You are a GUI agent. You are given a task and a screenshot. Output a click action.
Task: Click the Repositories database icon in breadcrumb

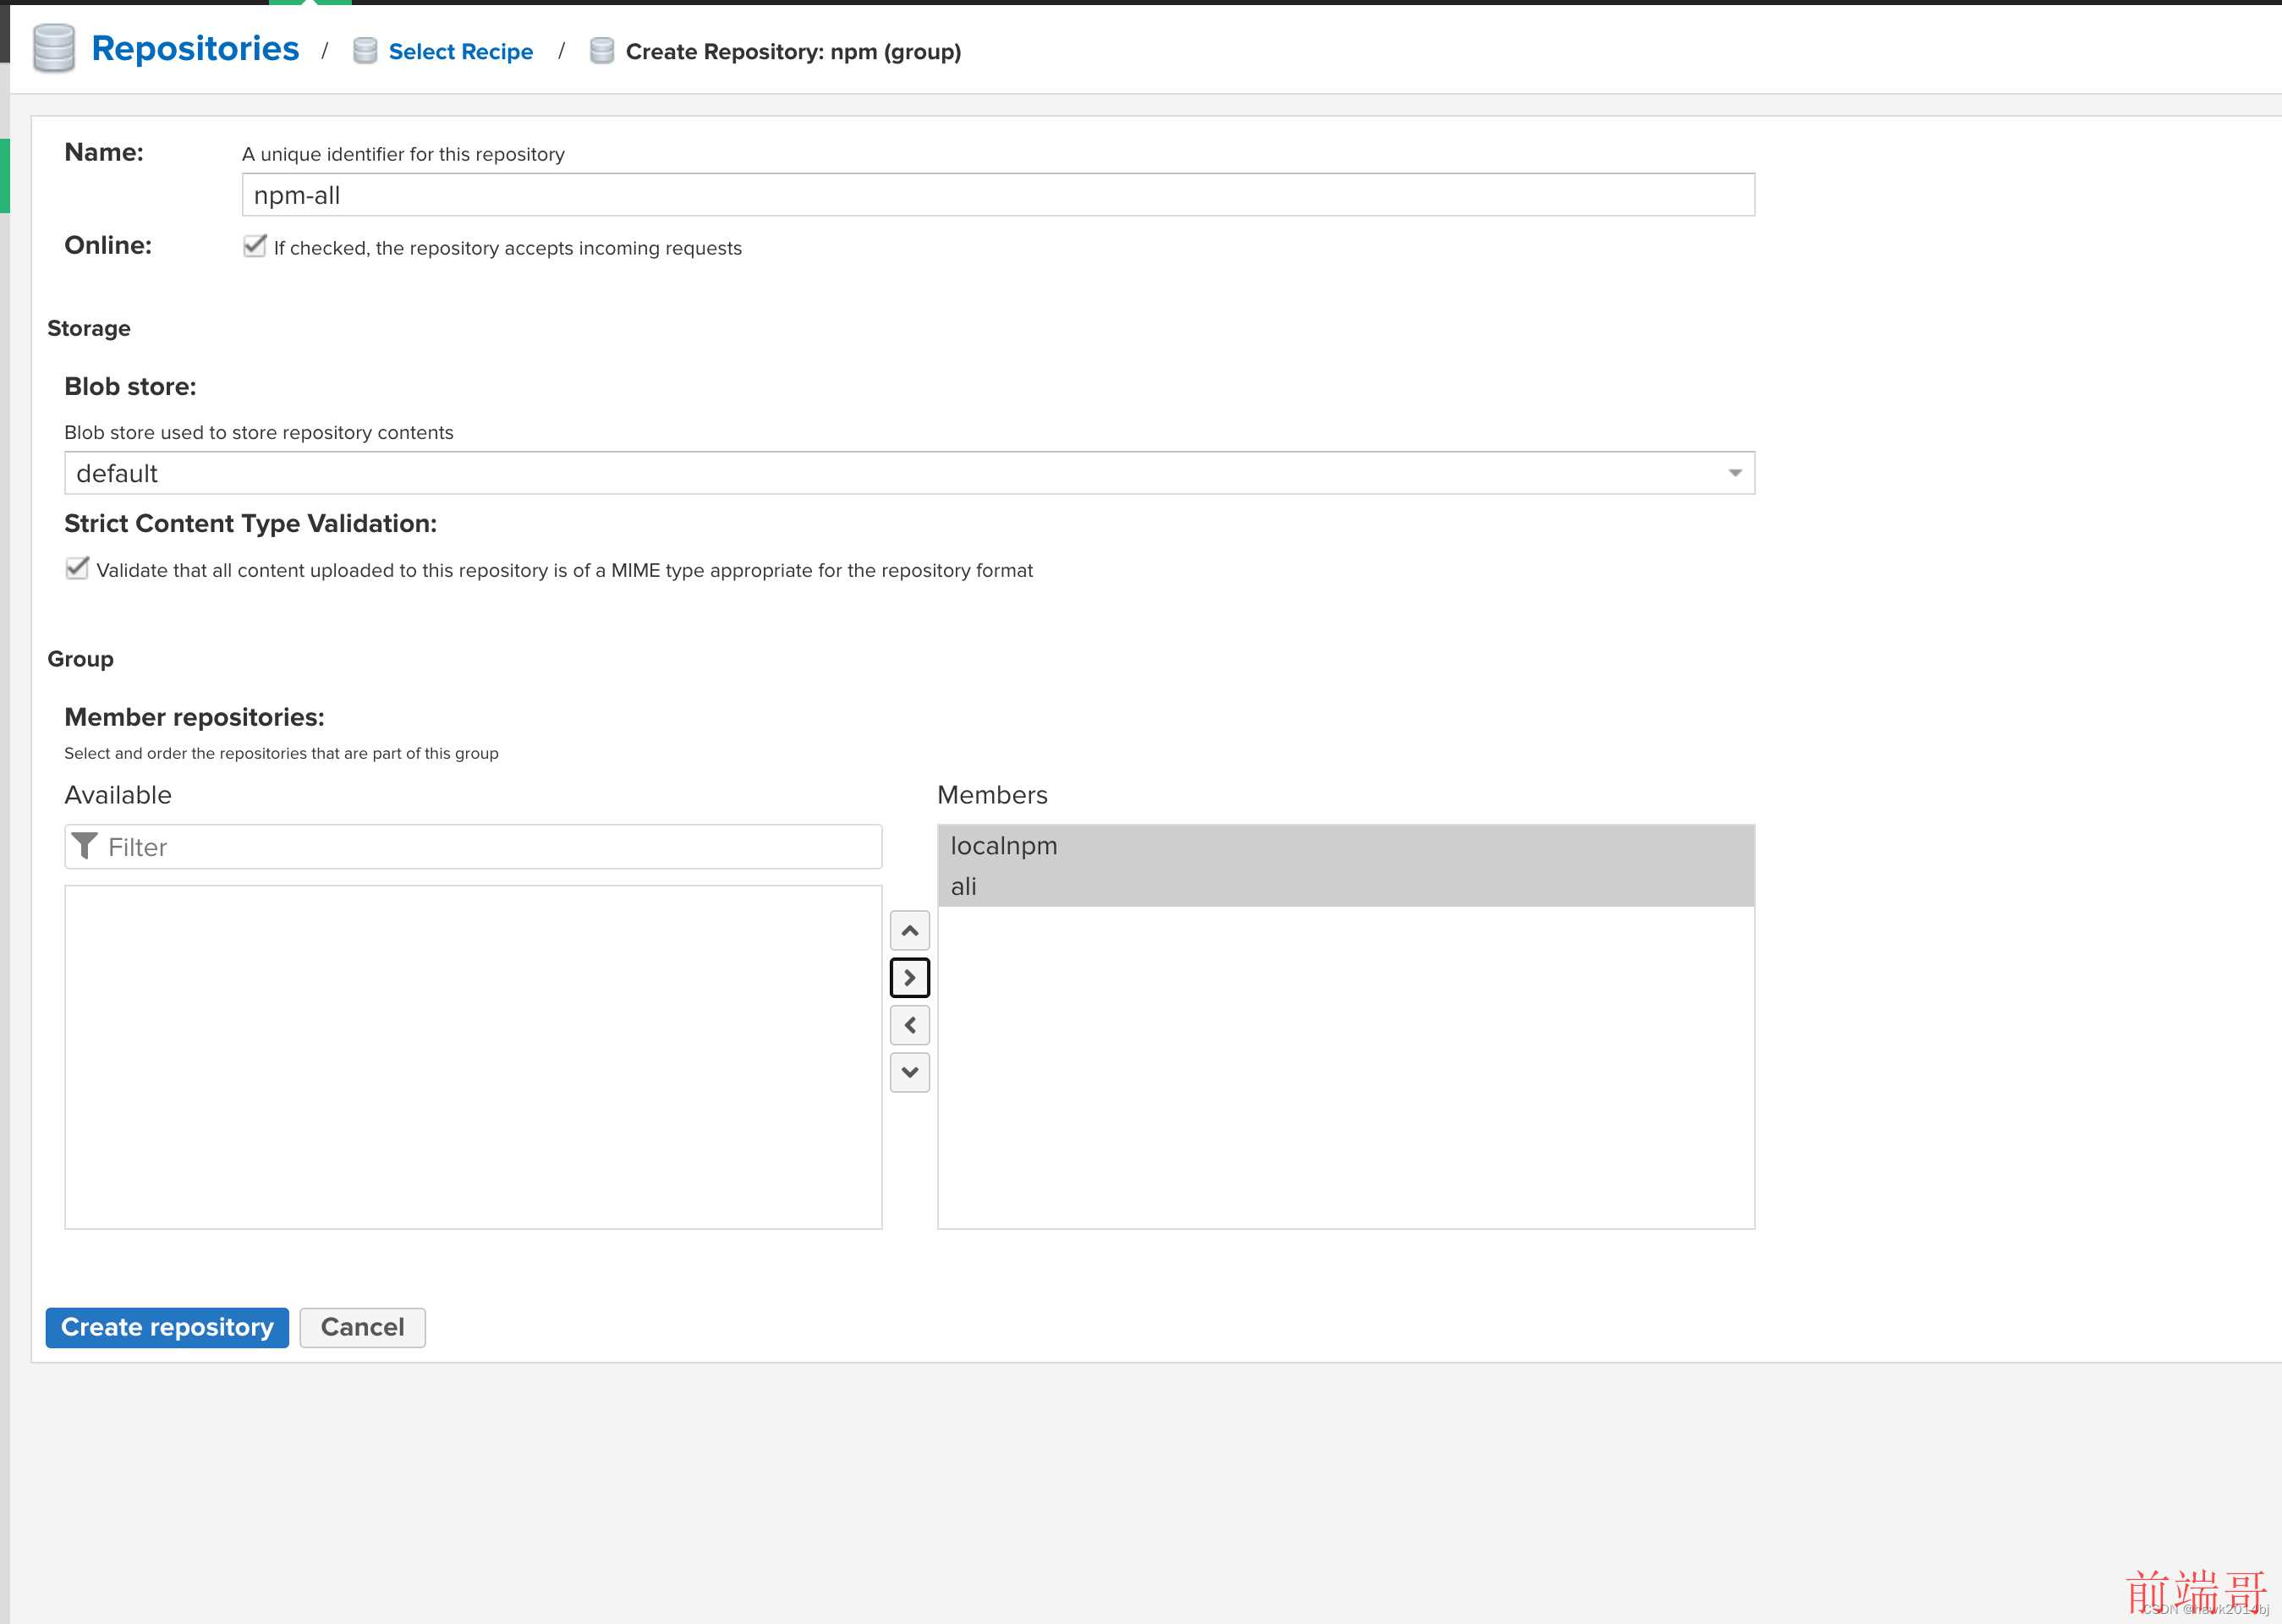[54, 48]
